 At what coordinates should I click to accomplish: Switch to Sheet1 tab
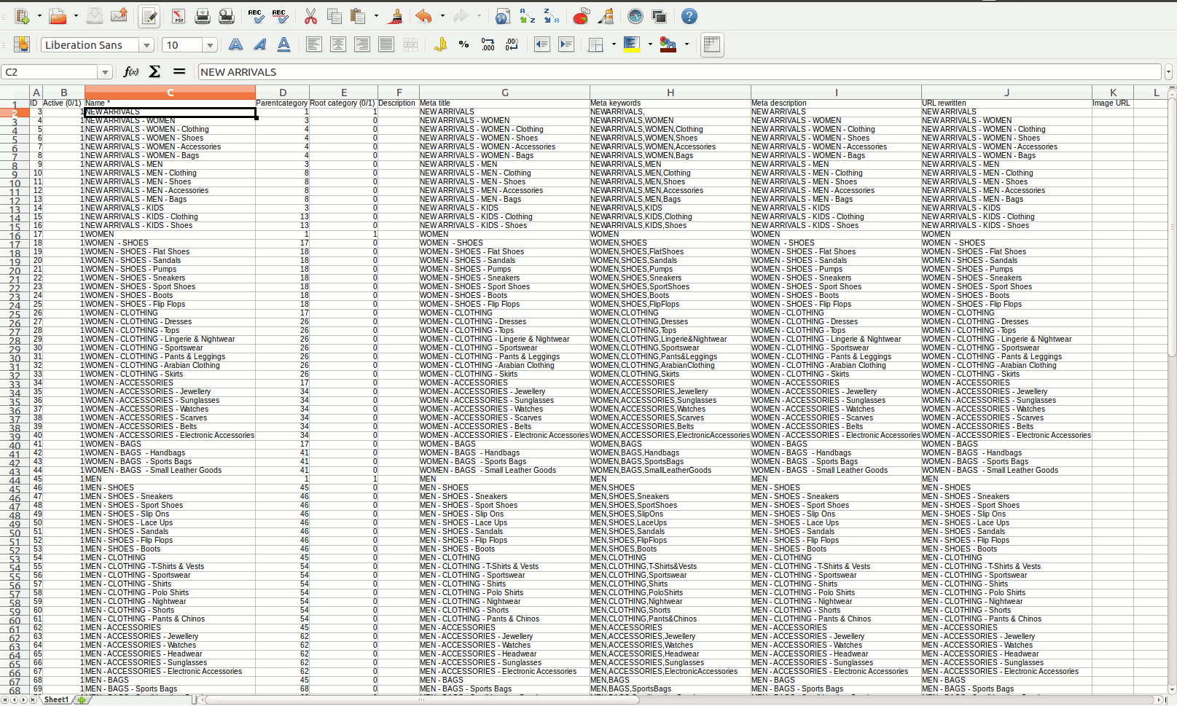coord(56,699)
